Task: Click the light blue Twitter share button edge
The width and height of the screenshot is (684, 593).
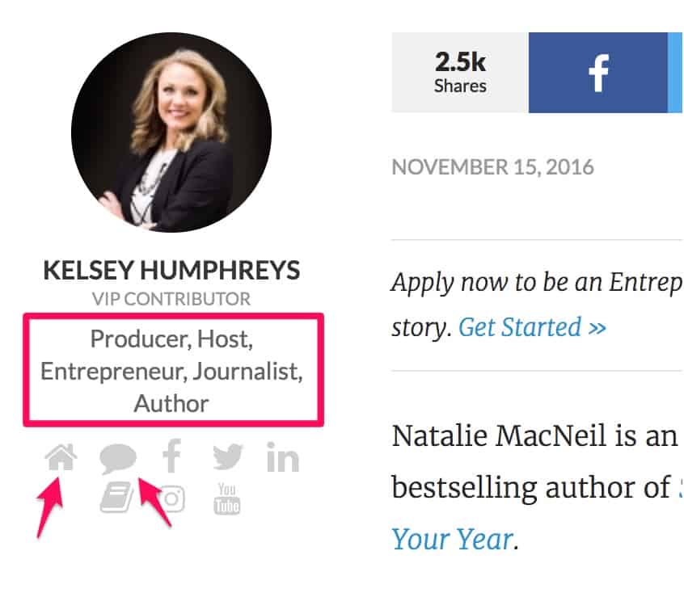Action: click(x=676, y=73)
